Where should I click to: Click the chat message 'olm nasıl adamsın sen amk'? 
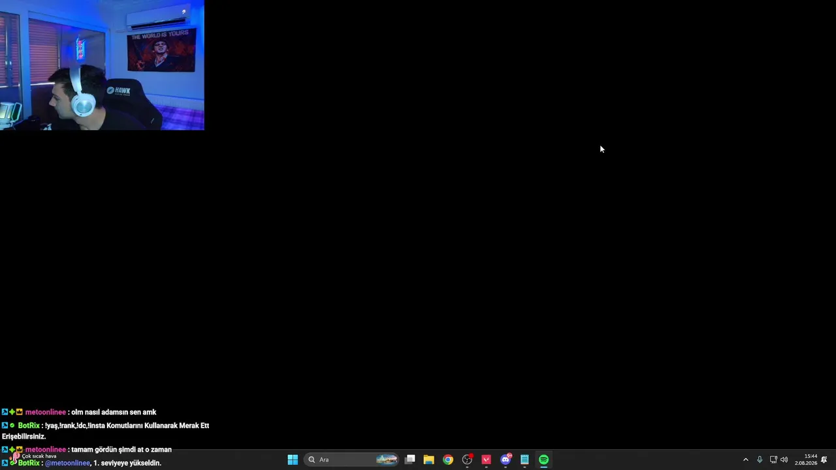(x=114, y=412)
